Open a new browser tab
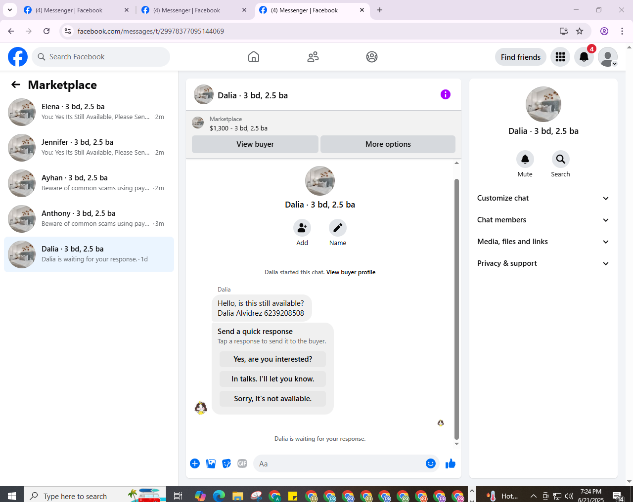Image resolution: width=633 pixels, height=502 pixels. [380, 10]
